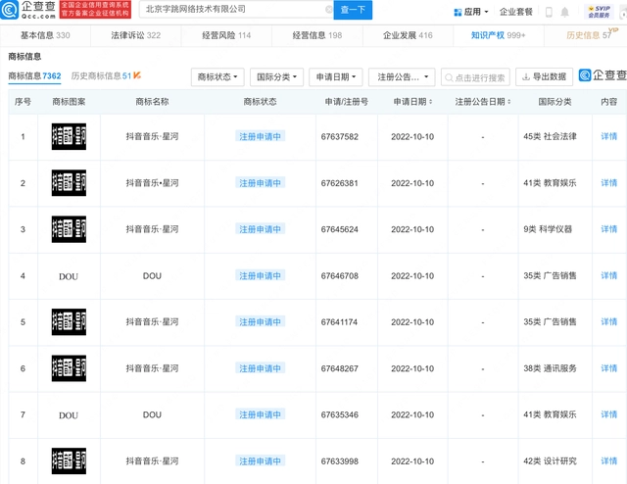This screenshot has width=627, height=484.
Task: Open the 应用 dropdown menu arrow
Action: coord(486,12)
